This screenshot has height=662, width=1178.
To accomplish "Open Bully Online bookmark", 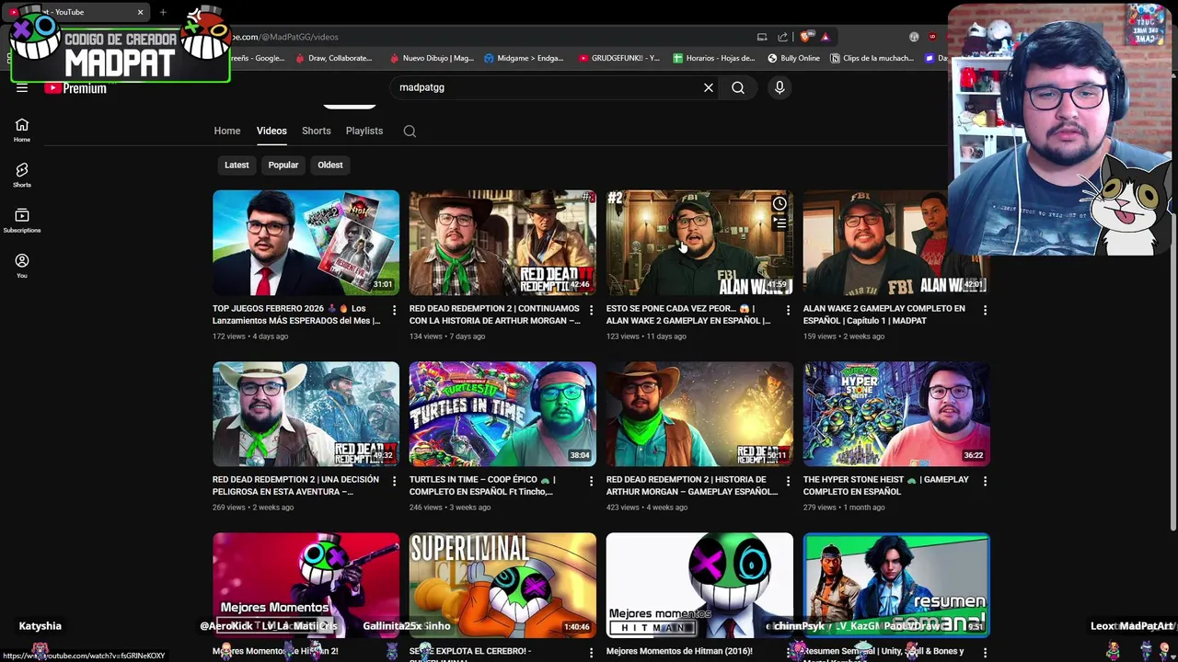I will point(793,58).
